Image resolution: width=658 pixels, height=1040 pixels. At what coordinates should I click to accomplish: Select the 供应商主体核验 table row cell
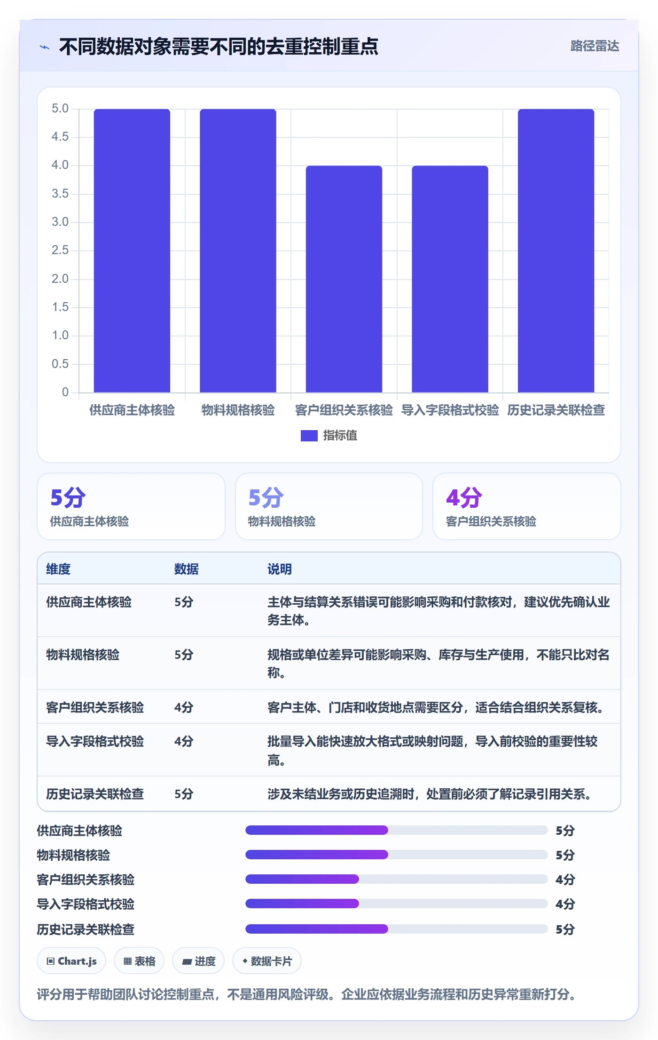(89, 602)
